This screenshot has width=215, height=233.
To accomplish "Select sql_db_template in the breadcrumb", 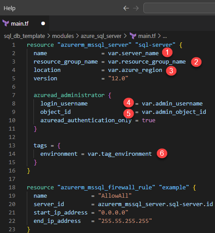I will coord(25,36).
